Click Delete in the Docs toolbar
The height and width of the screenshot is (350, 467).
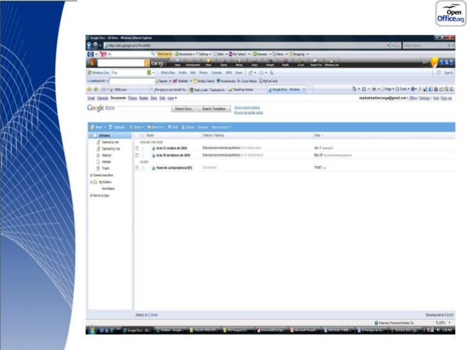click(x=188, y=127)
